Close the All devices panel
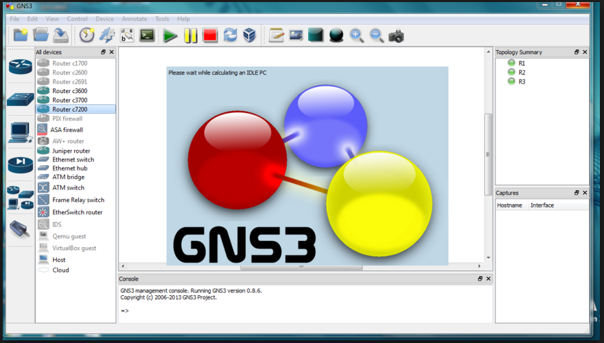The image size is (604, 343). (112, 52)
